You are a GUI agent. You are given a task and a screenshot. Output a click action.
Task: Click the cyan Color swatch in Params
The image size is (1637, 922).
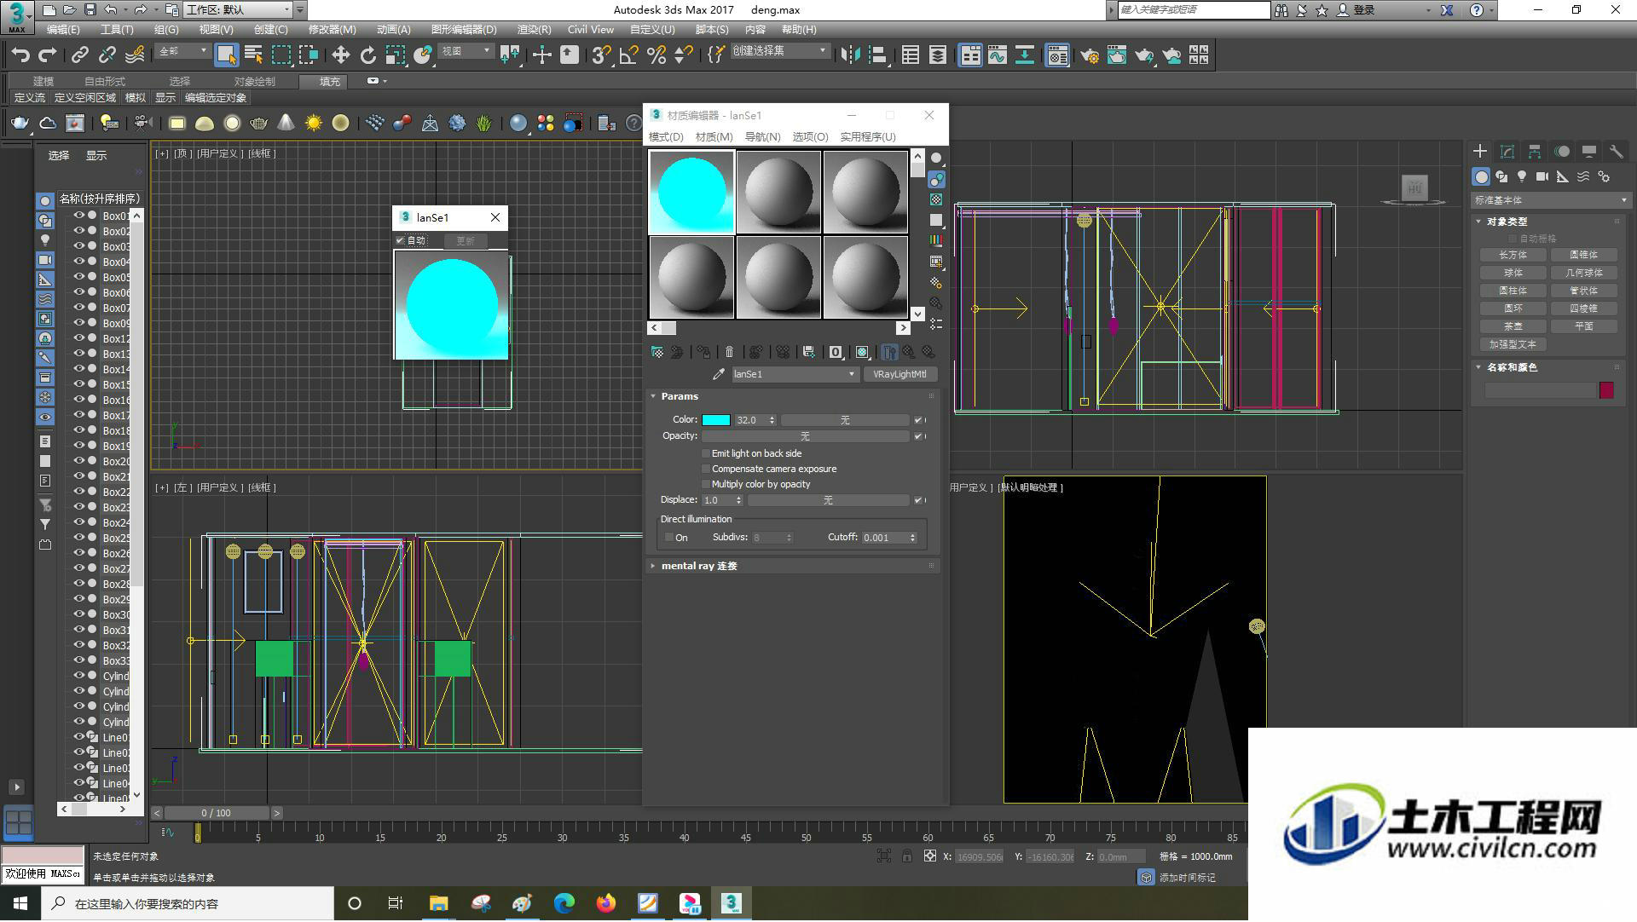[x=716, y=420]
